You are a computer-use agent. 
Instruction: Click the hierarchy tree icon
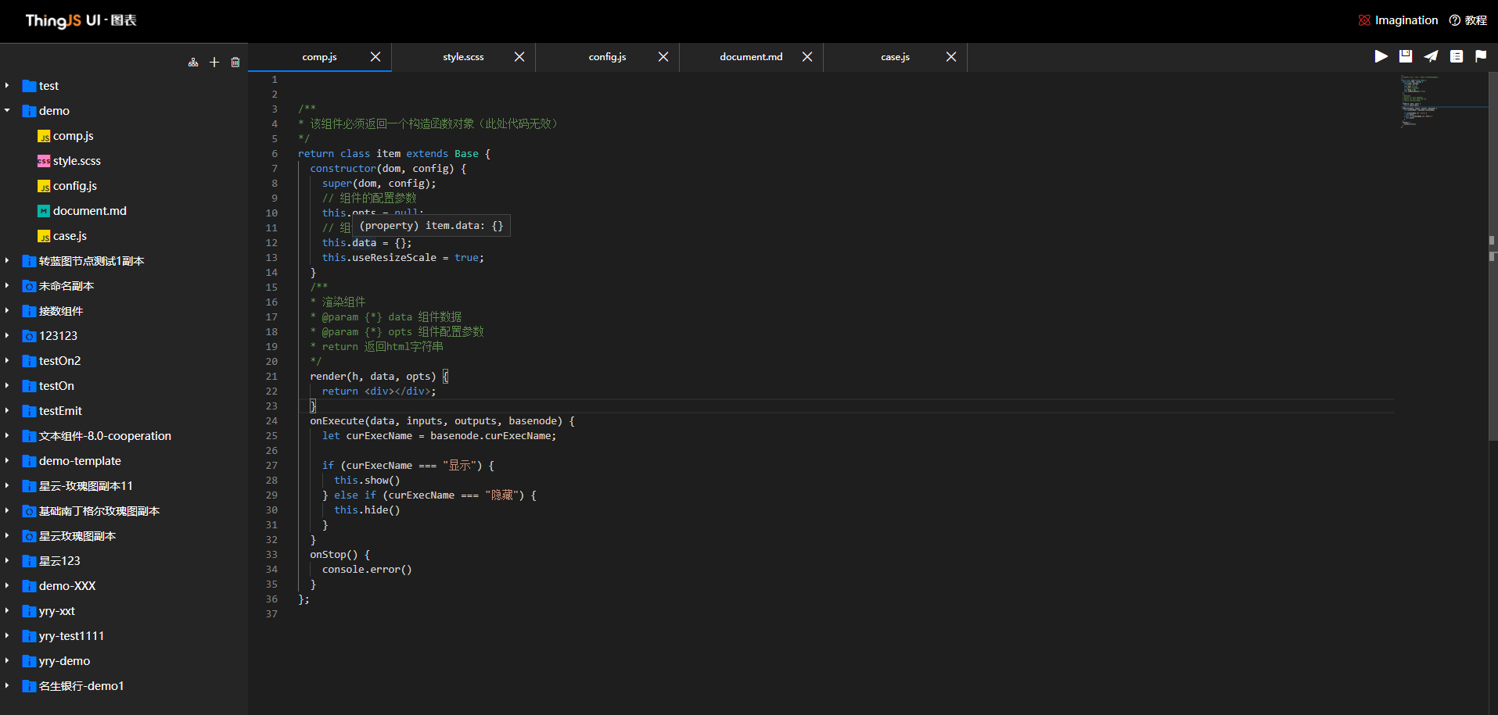[x=193, y=63]
